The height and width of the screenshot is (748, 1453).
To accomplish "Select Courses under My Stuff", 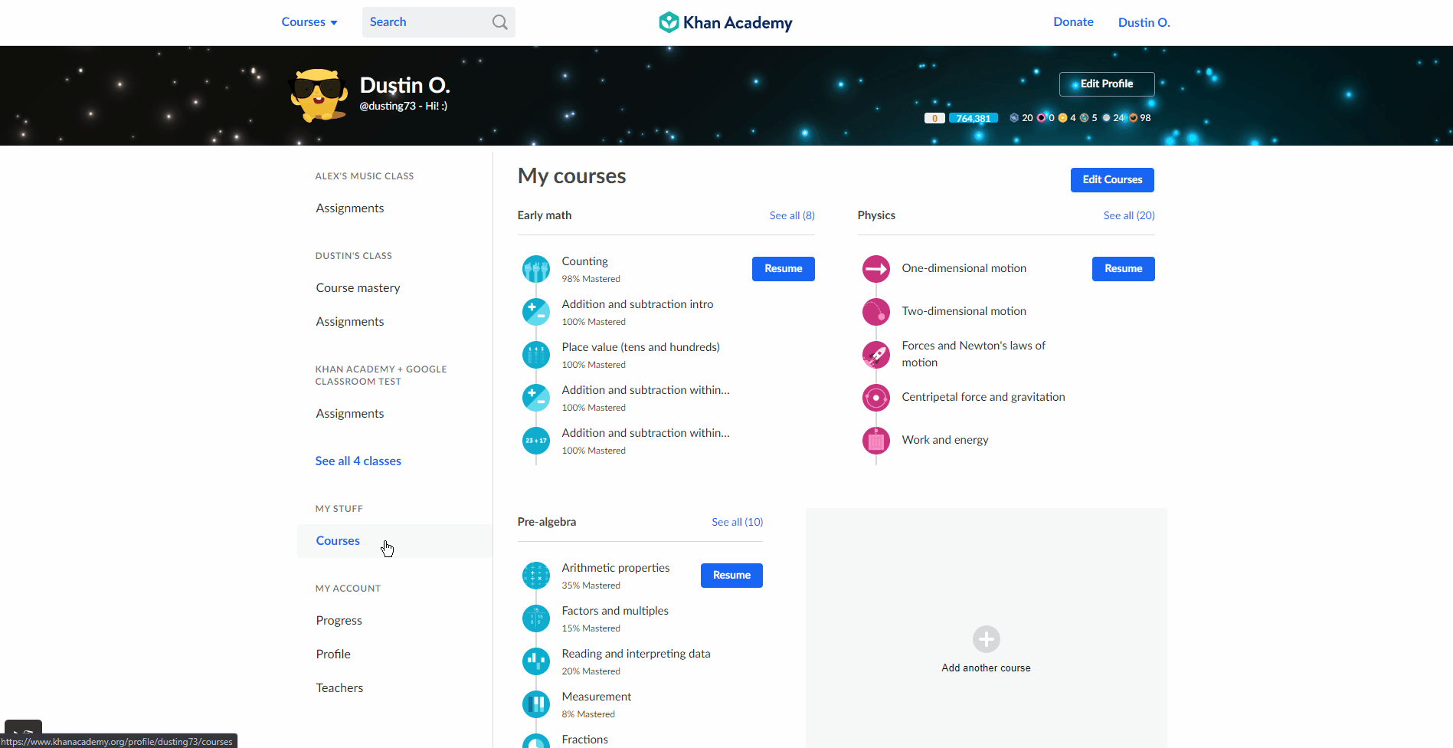I will [394, 541].
